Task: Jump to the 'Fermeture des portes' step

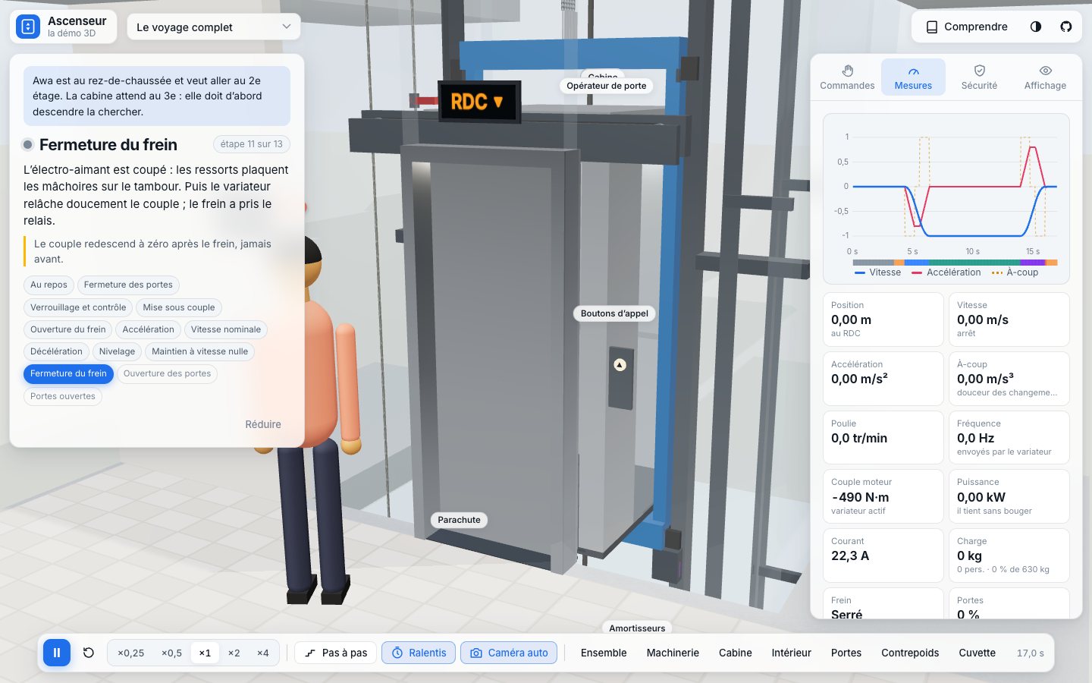Action: point(128,285)
